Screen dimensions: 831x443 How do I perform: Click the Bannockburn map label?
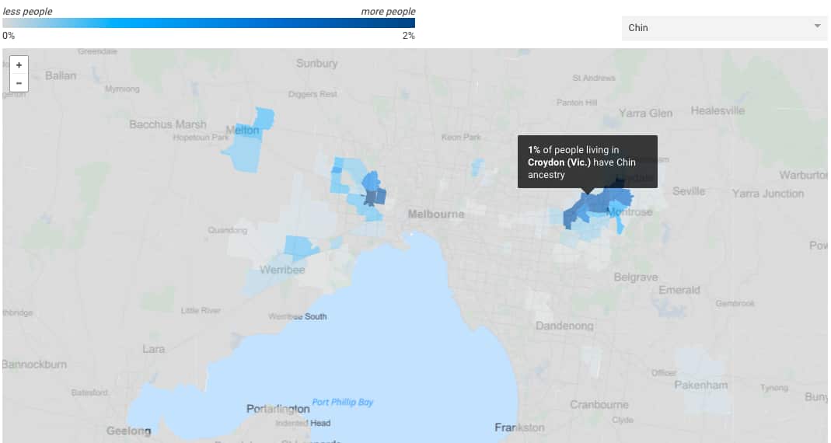[x=35, y=365]
